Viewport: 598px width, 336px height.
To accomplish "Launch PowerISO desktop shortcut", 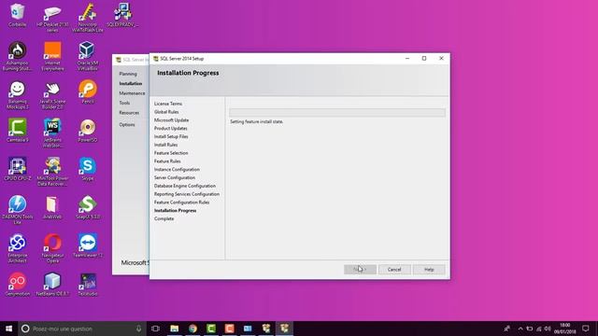I will pyautogui.click(x=87, y=131).
